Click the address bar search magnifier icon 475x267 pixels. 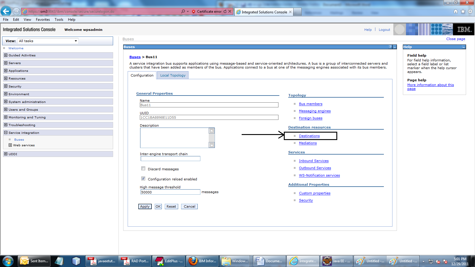(x=183, y=12)
